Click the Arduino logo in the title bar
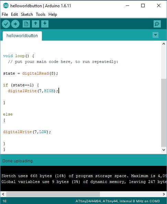This screenshot has width=167, height=204. [x=6, y=6]
